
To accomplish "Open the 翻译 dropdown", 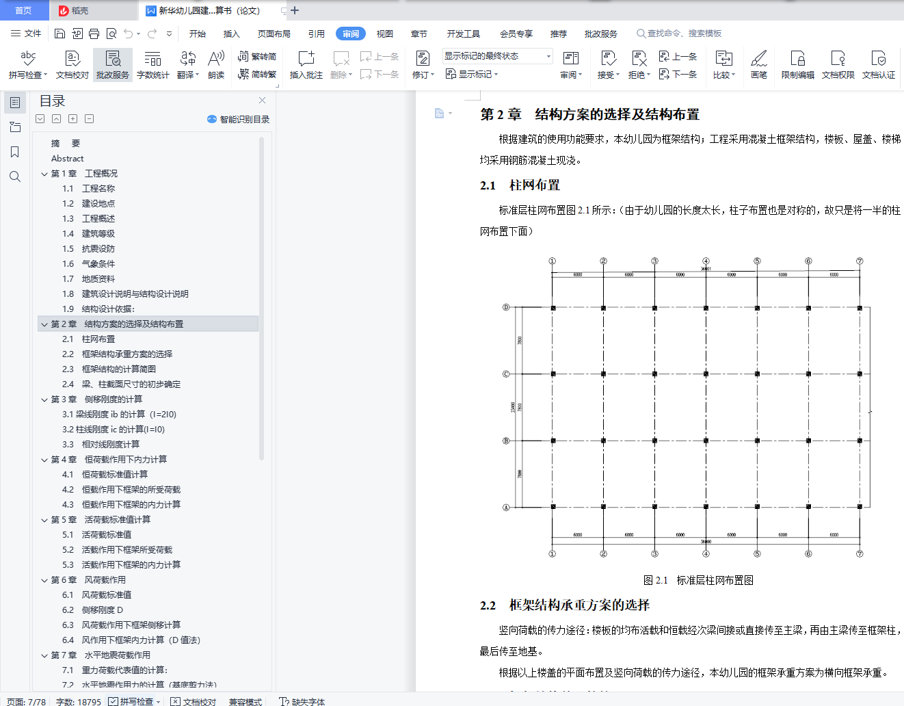I will (x=188, y=65).
